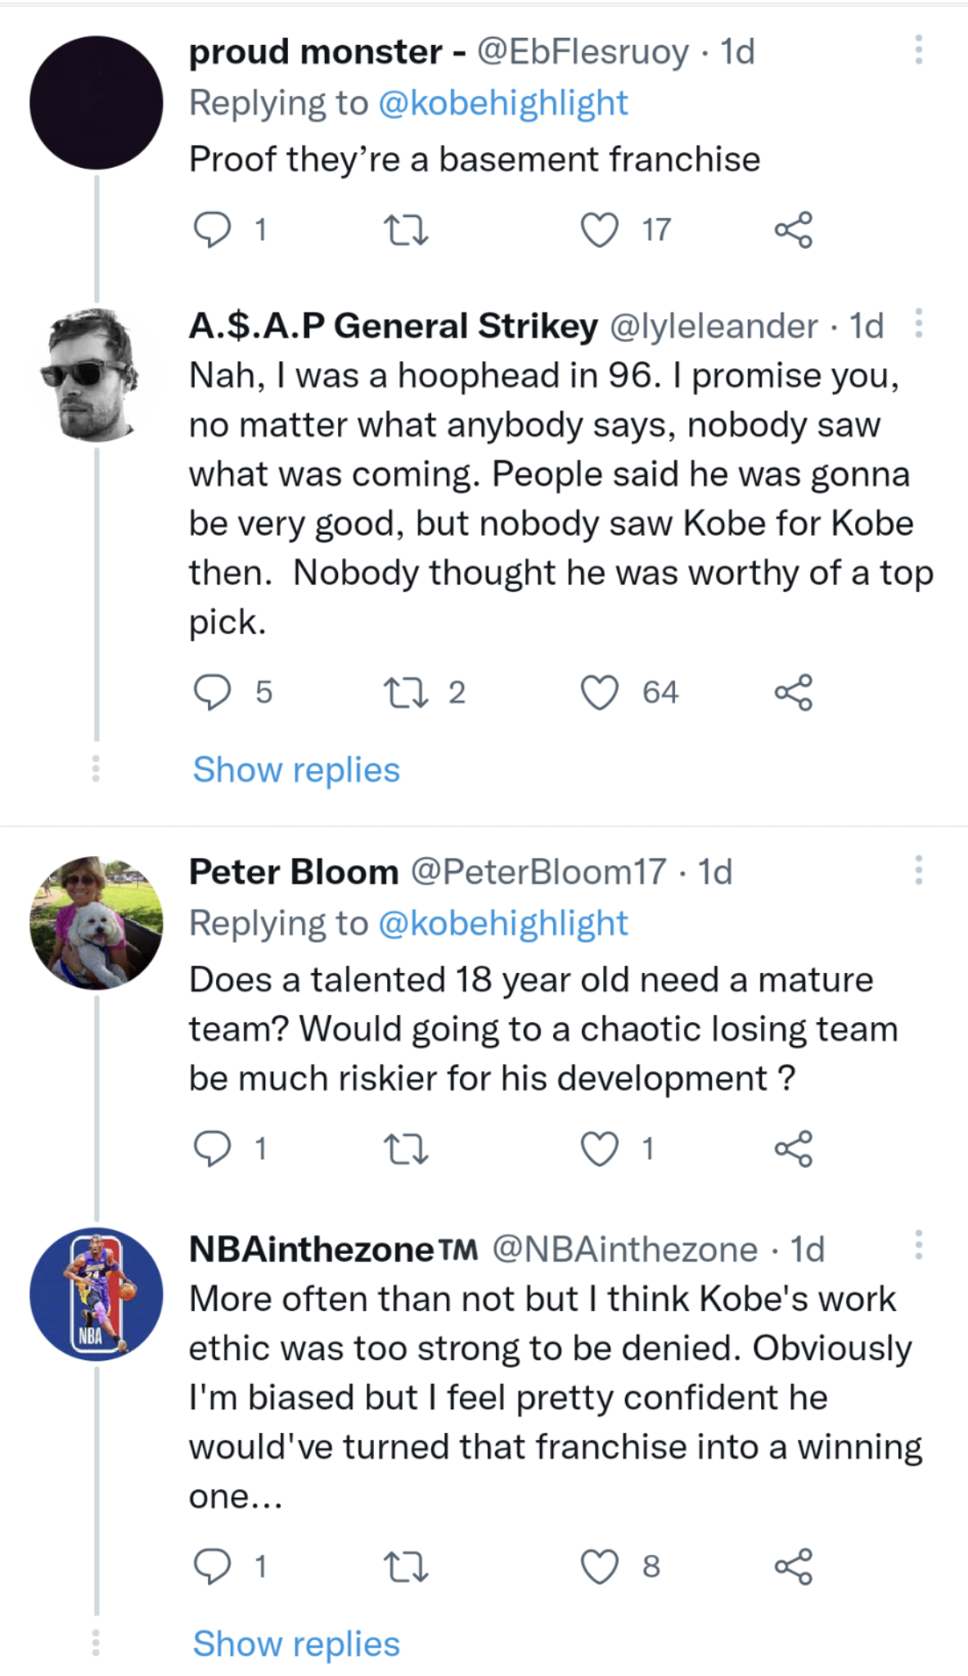The width and height of the screenshot is (968, 1676).
Task: Show replies under General Strikey's tweet
Action: (x=296, y=770)
